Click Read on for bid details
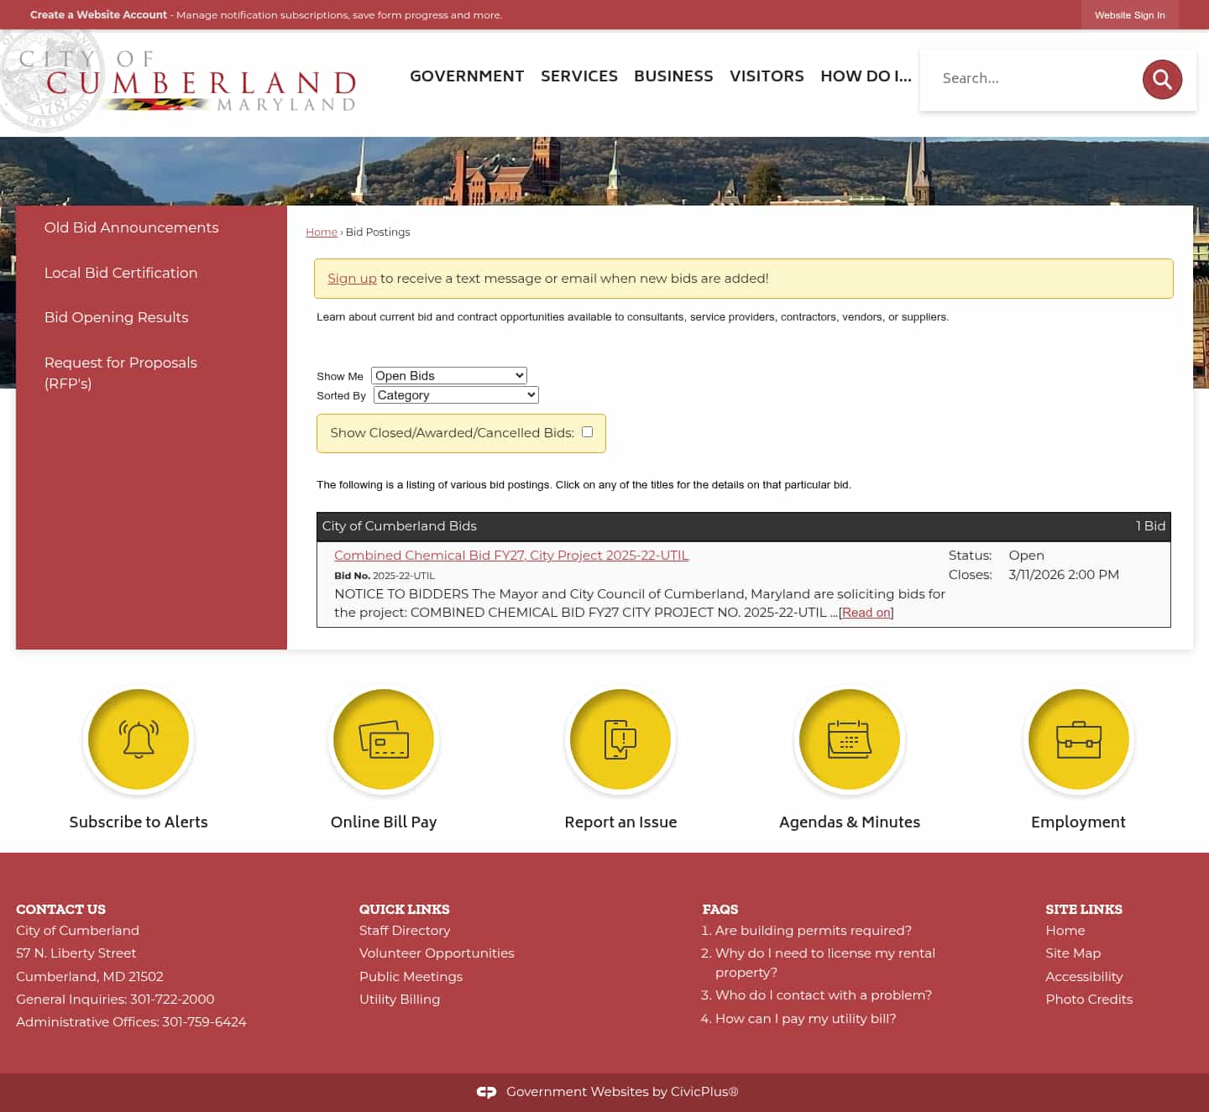 pyautogui.click(x=866, y=612)
